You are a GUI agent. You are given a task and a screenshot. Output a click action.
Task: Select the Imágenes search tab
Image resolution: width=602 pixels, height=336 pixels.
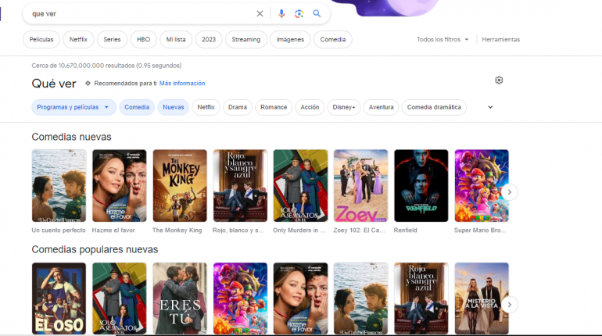(290, 39)
